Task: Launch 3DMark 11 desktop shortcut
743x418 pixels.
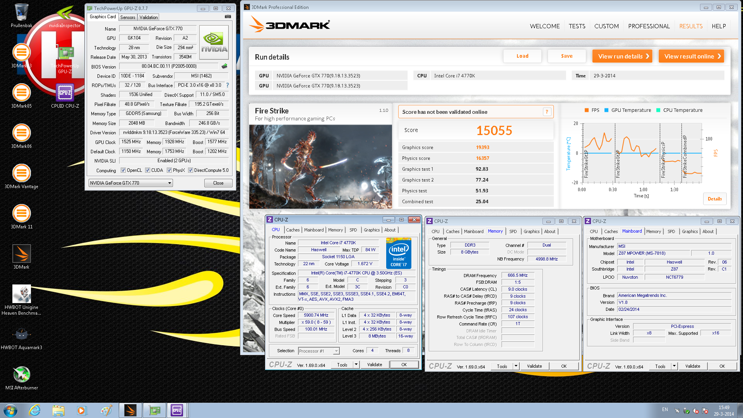Action: [x=21, y=217]
